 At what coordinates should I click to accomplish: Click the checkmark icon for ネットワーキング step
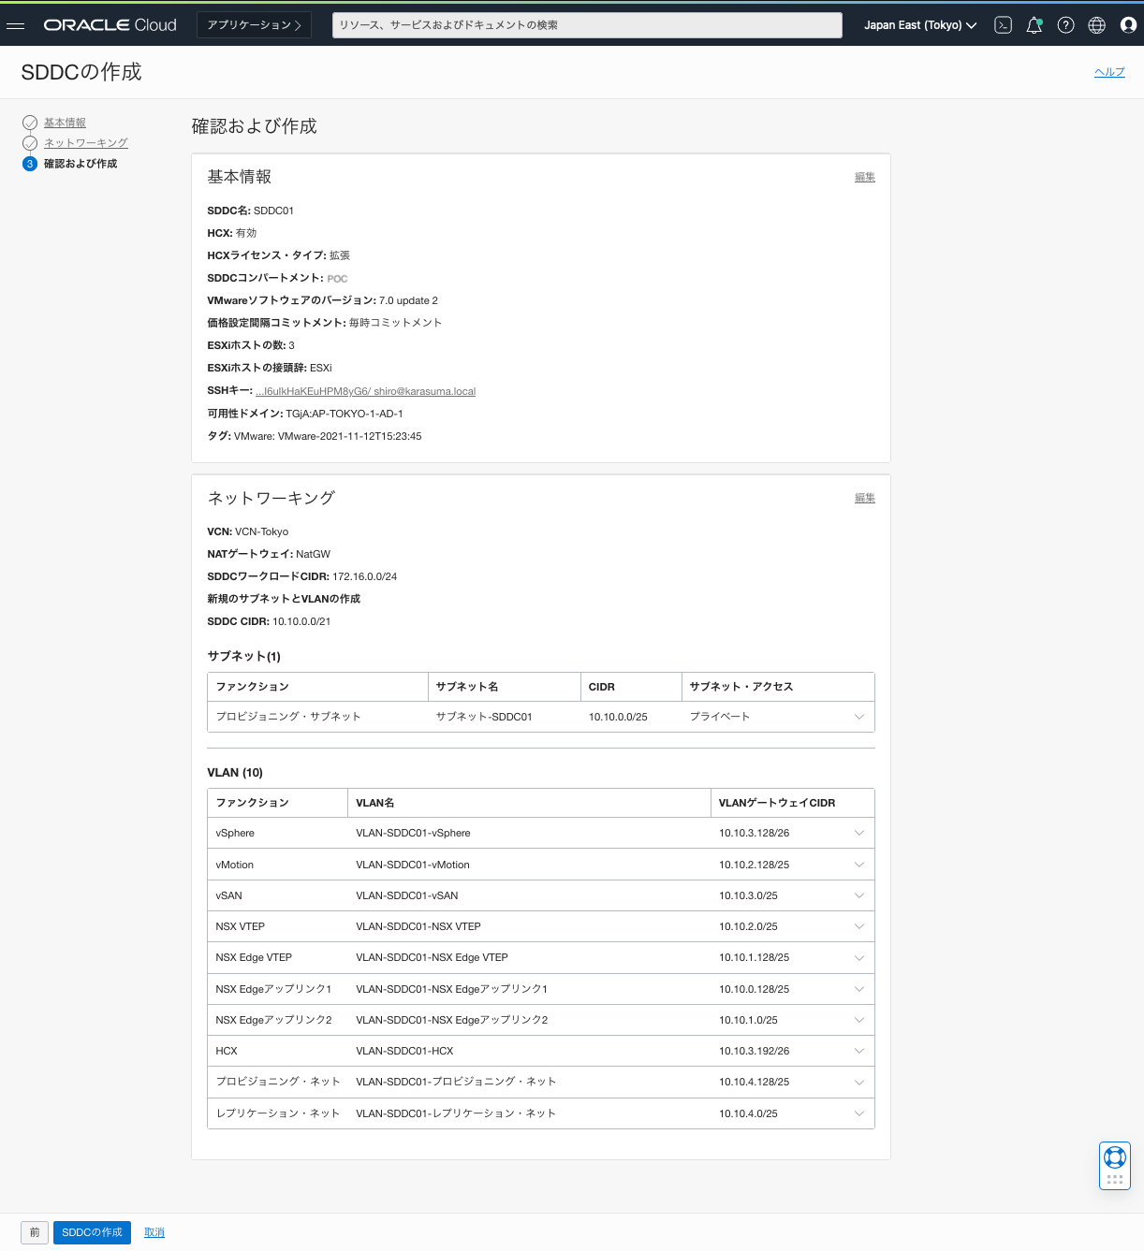[x=30, y=143]
